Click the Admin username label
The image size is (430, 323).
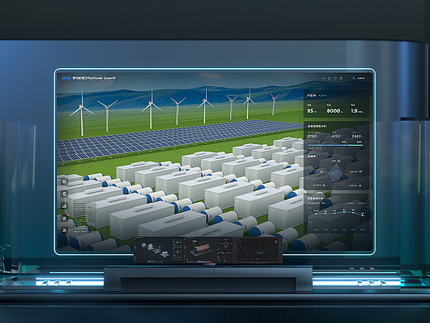click(361, 79)
